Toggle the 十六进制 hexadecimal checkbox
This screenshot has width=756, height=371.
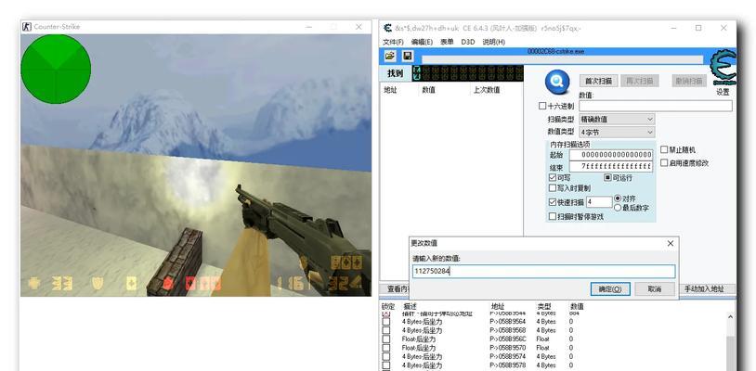[542, 106]
